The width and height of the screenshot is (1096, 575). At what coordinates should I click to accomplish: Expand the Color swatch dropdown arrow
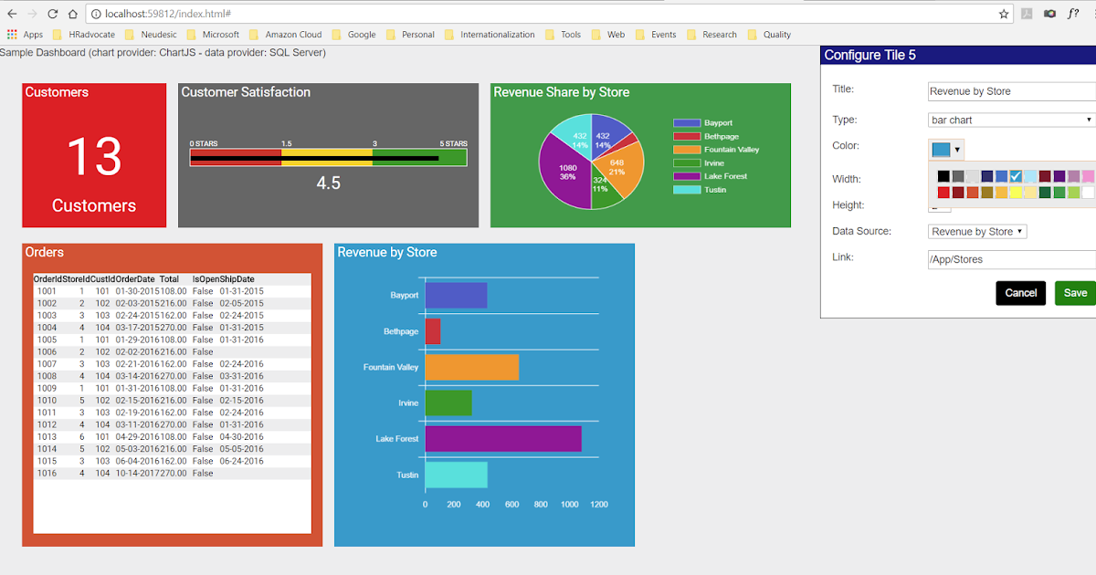pos(957,148)
